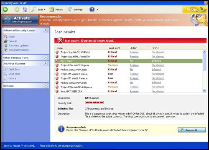209x150 pixels.
Task: Click the red shield icon in results banner
Action: click(x=61, y=40)
